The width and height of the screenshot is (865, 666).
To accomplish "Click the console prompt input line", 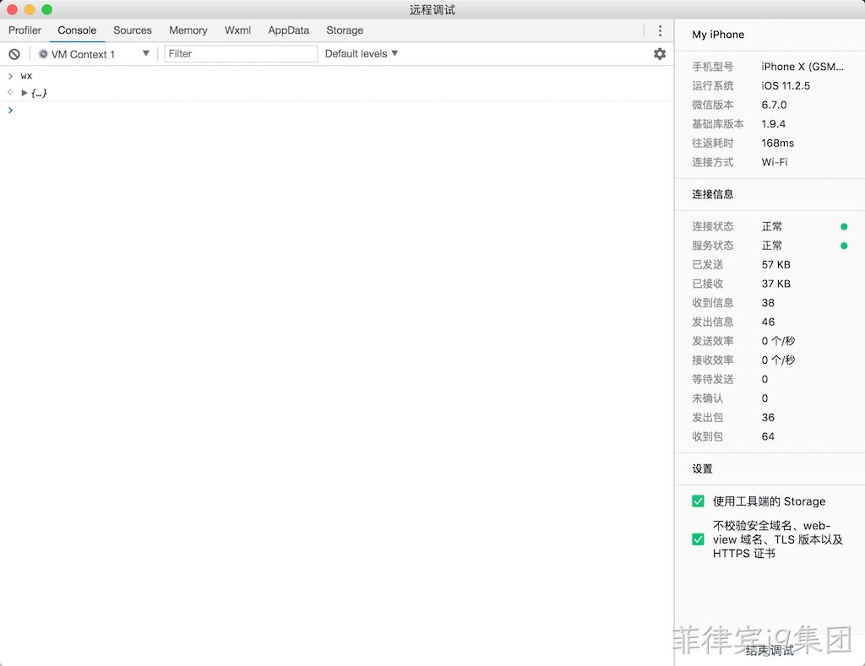I will [x=336, y=111].
